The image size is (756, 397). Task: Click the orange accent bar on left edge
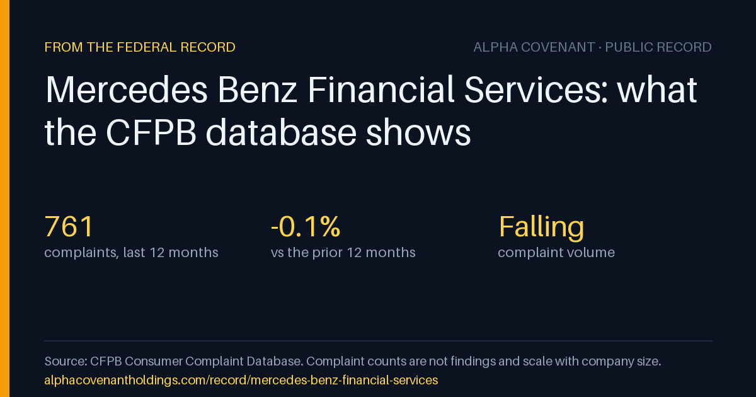[4, 198]
